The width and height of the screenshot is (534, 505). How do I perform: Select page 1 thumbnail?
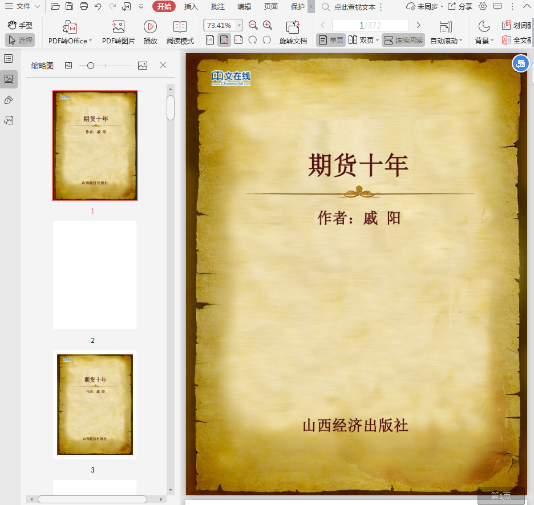(x=95, y=146)
